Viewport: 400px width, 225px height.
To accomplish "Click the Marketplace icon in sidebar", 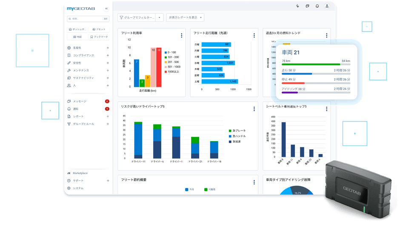I will pos(69,173).
